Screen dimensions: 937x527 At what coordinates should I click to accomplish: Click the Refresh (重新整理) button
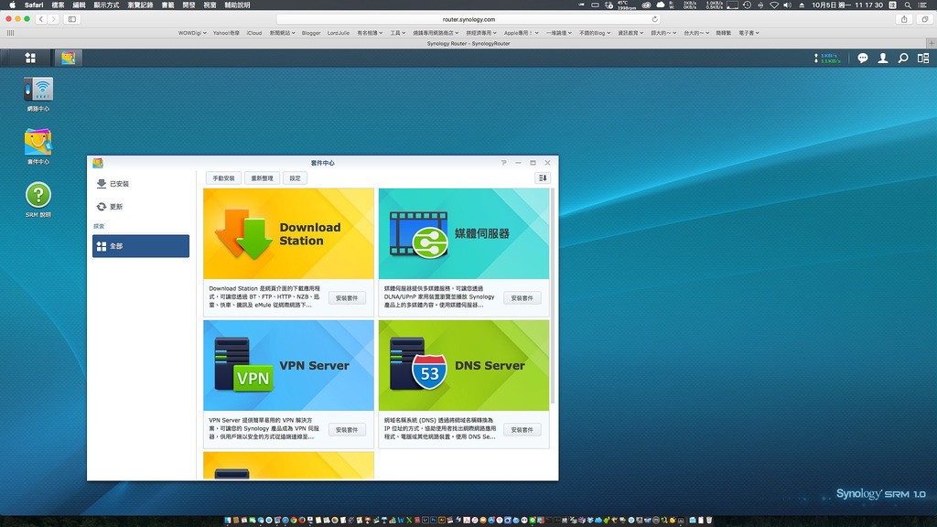tap(262, 178)
